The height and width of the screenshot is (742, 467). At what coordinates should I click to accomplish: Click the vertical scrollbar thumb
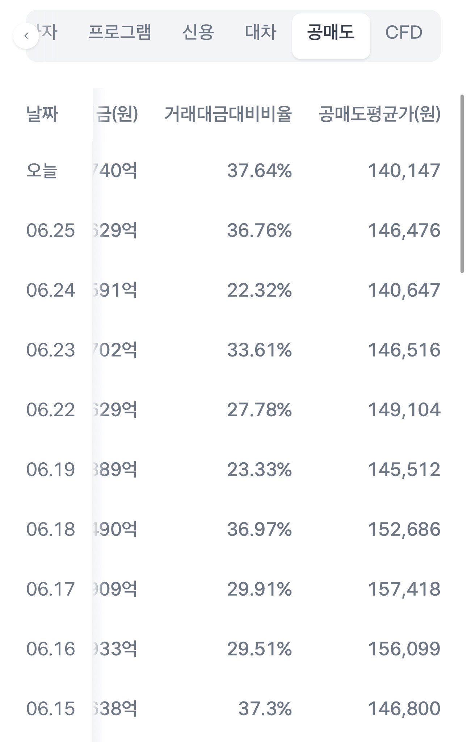[x=462, y=184]
